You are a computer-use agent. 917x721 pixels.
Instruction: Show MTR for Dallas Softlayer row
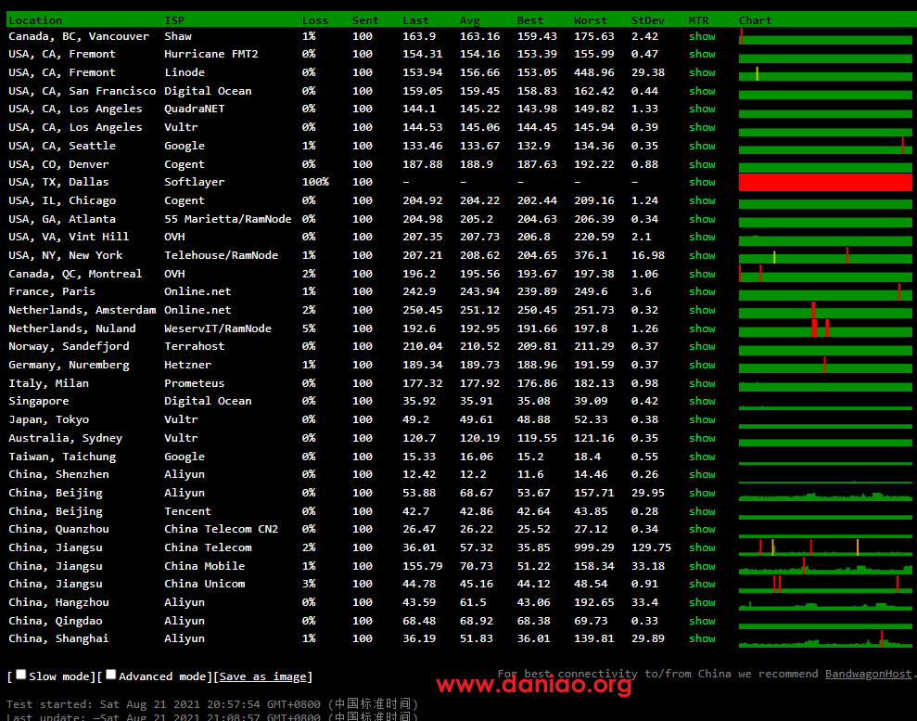pyautogui.click(x=702, y=182)
